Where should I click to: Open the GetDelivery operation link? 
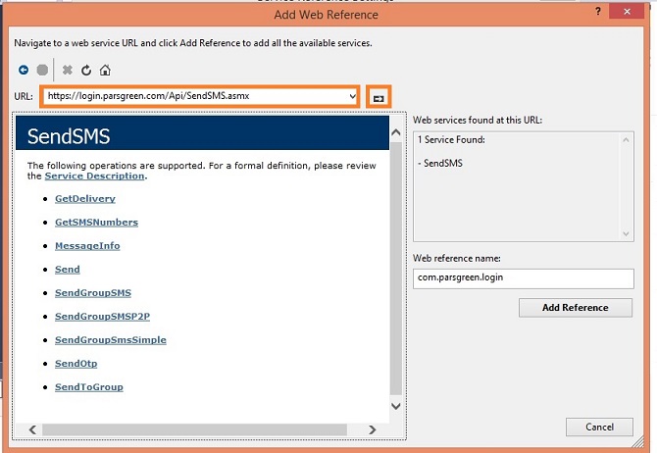[x=85, y=199]
